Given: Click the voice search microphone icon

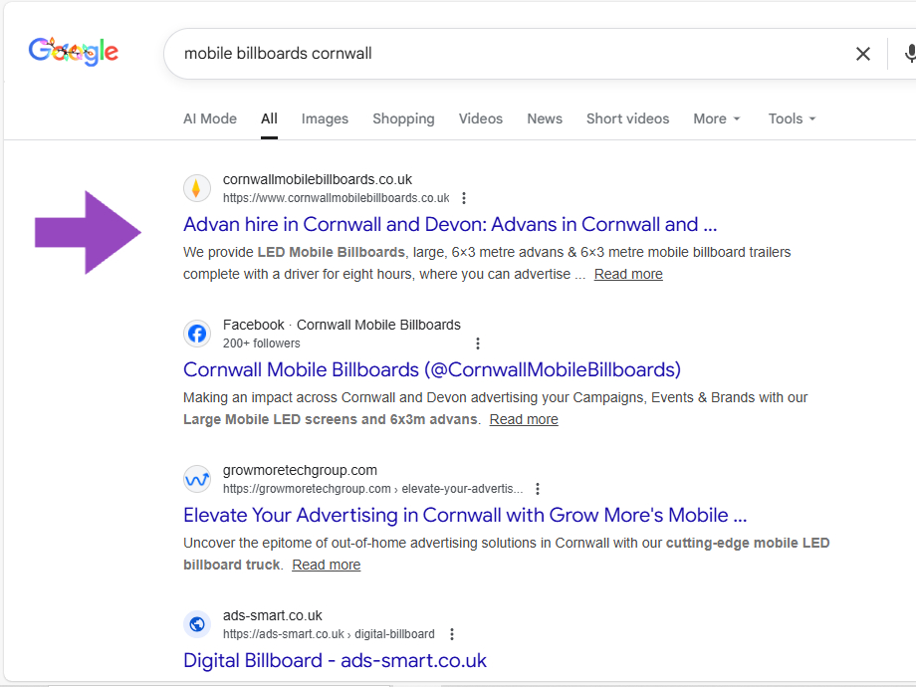Looking at the screenshot, I should click(909, 54).
